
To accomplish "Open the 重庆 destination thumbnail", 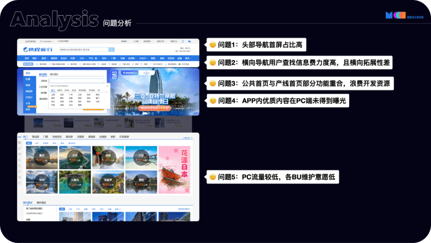I will (42, 157).
